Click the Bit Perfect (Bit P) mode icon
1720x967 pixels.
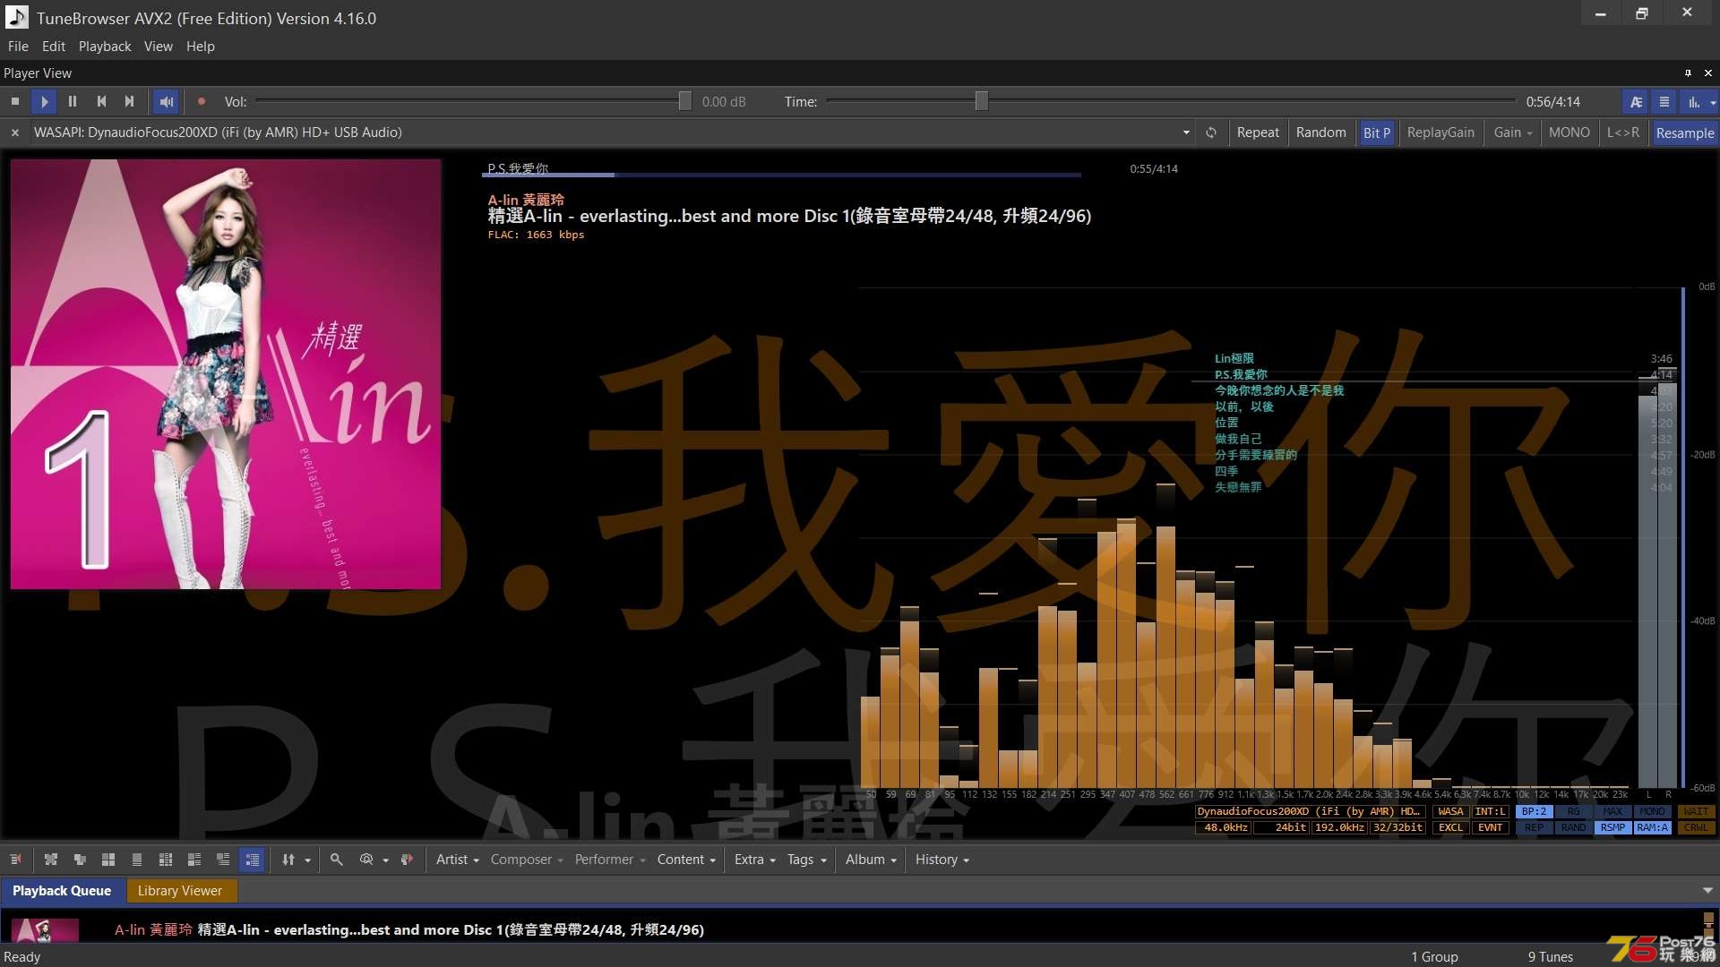coord(1374,131)
